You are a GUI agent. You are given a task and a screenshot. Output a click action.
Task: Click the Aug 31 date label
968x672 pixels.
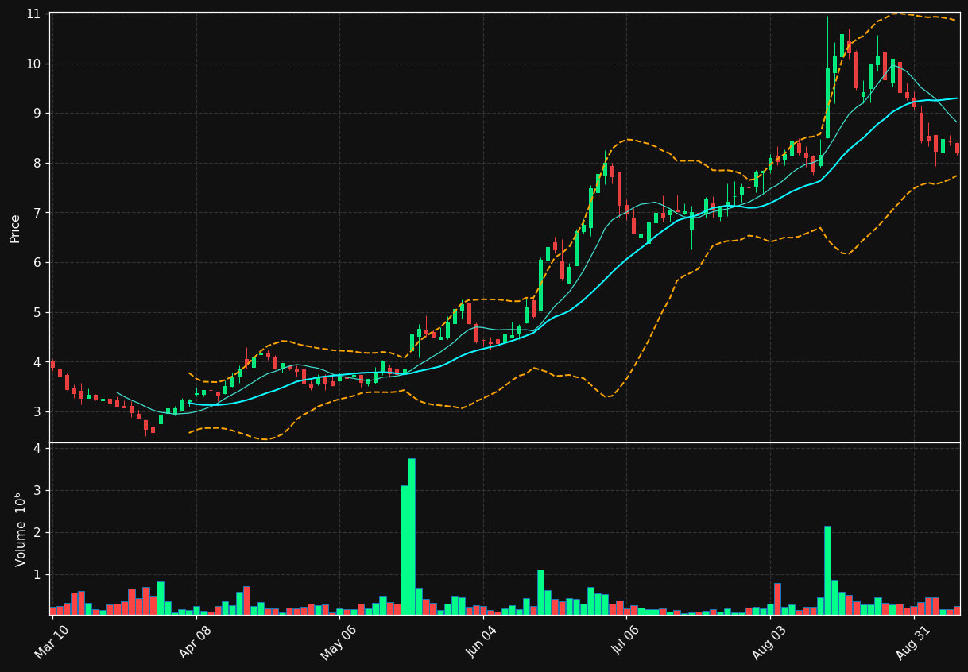912,642
